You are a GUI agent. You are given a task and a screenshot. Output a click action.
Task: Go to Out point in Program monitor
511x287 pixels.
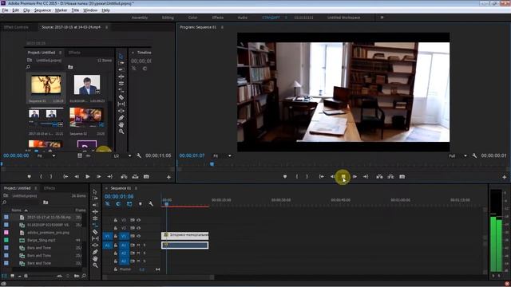coord(366,176)
